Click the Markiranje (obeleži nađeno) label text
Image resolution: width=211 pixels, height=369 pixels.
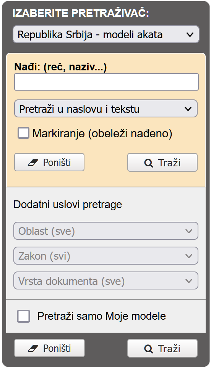click(x=102, y=133)
